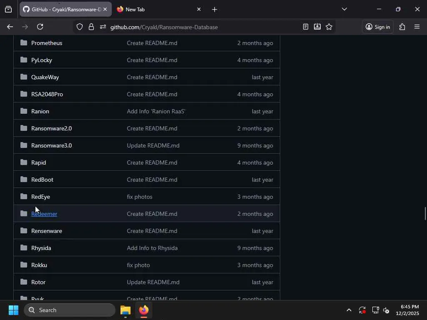Click the folder icon beside Ranion
This screenshot has height=320, width=427.
click(x=24, y=111)
